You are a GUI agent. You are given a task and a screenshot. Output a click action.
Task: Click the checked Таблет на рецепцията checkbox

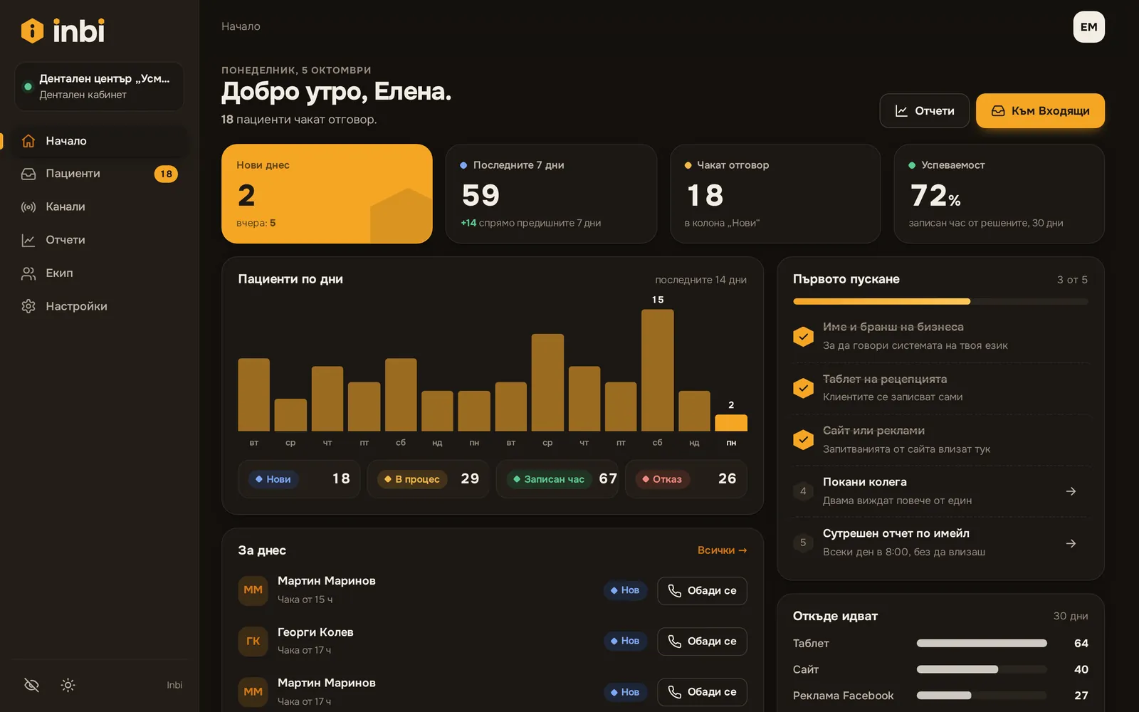click(x=803, y=388)
